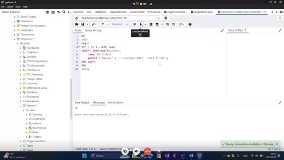Click the Commit transaction icon
Screen dimensions: 284x160
(x=168, y=24)
